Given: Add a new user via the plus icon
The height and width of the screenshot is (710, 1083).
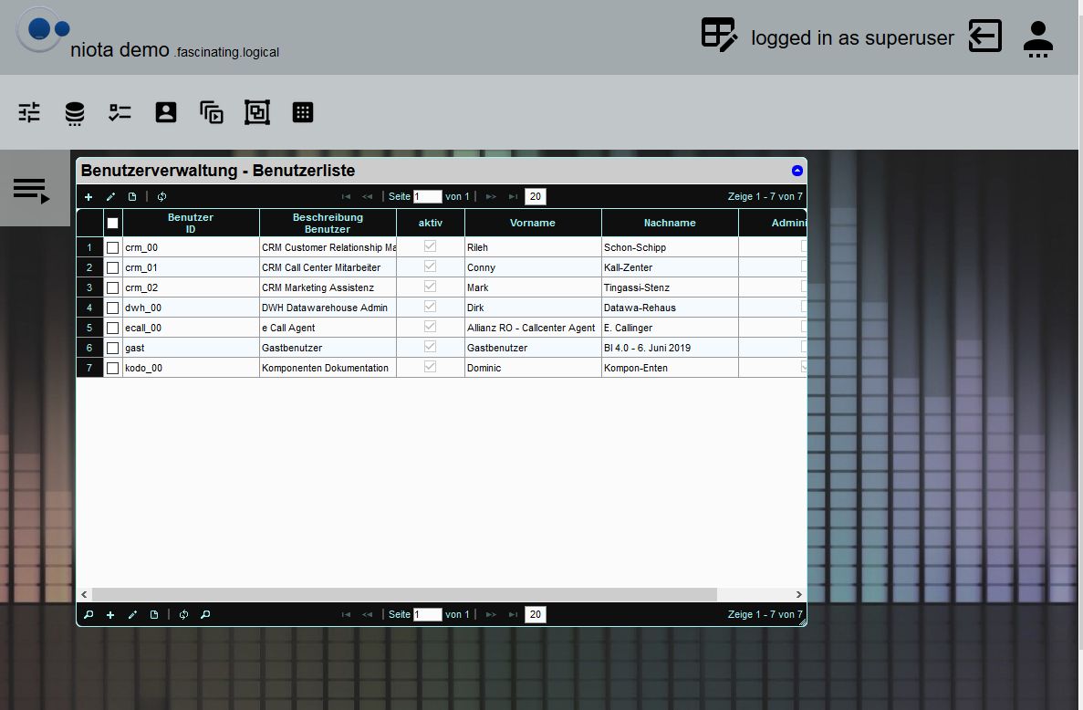Looking at the screenshot, I should 88,196.
